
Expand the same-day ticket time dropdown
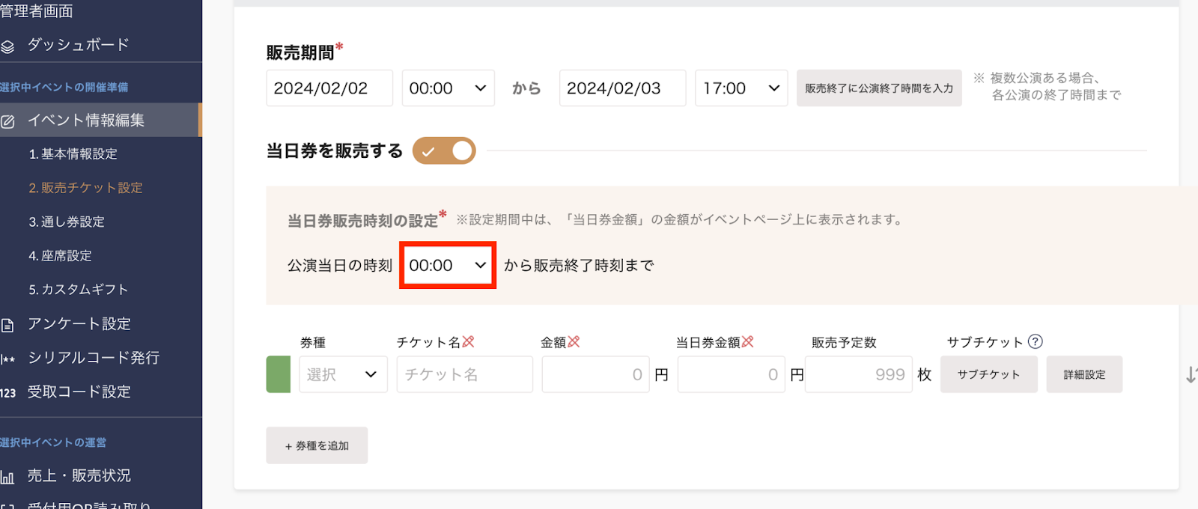click(x=448, y=265)
